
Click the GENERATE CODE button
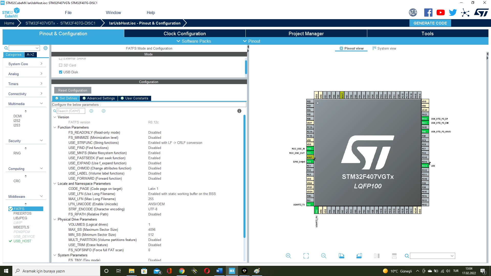[x=430, y=23]
